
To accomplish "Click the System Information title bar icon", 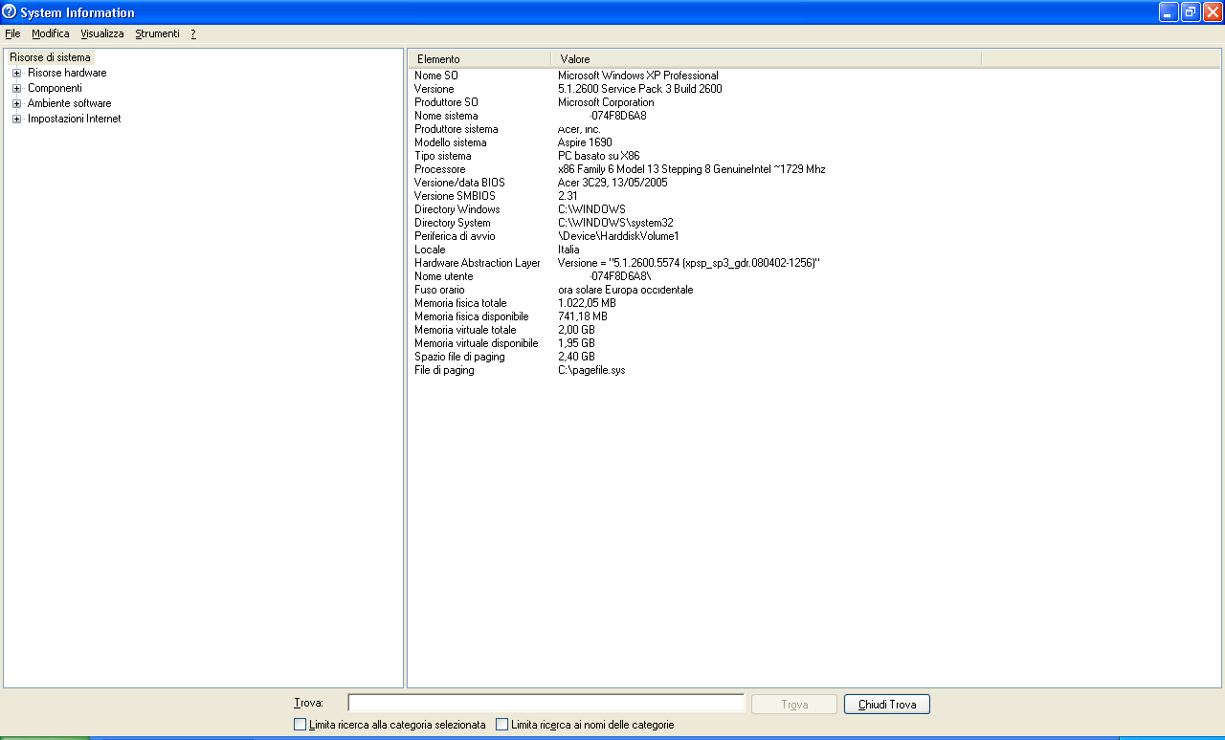I will click(x=10, y=12).
